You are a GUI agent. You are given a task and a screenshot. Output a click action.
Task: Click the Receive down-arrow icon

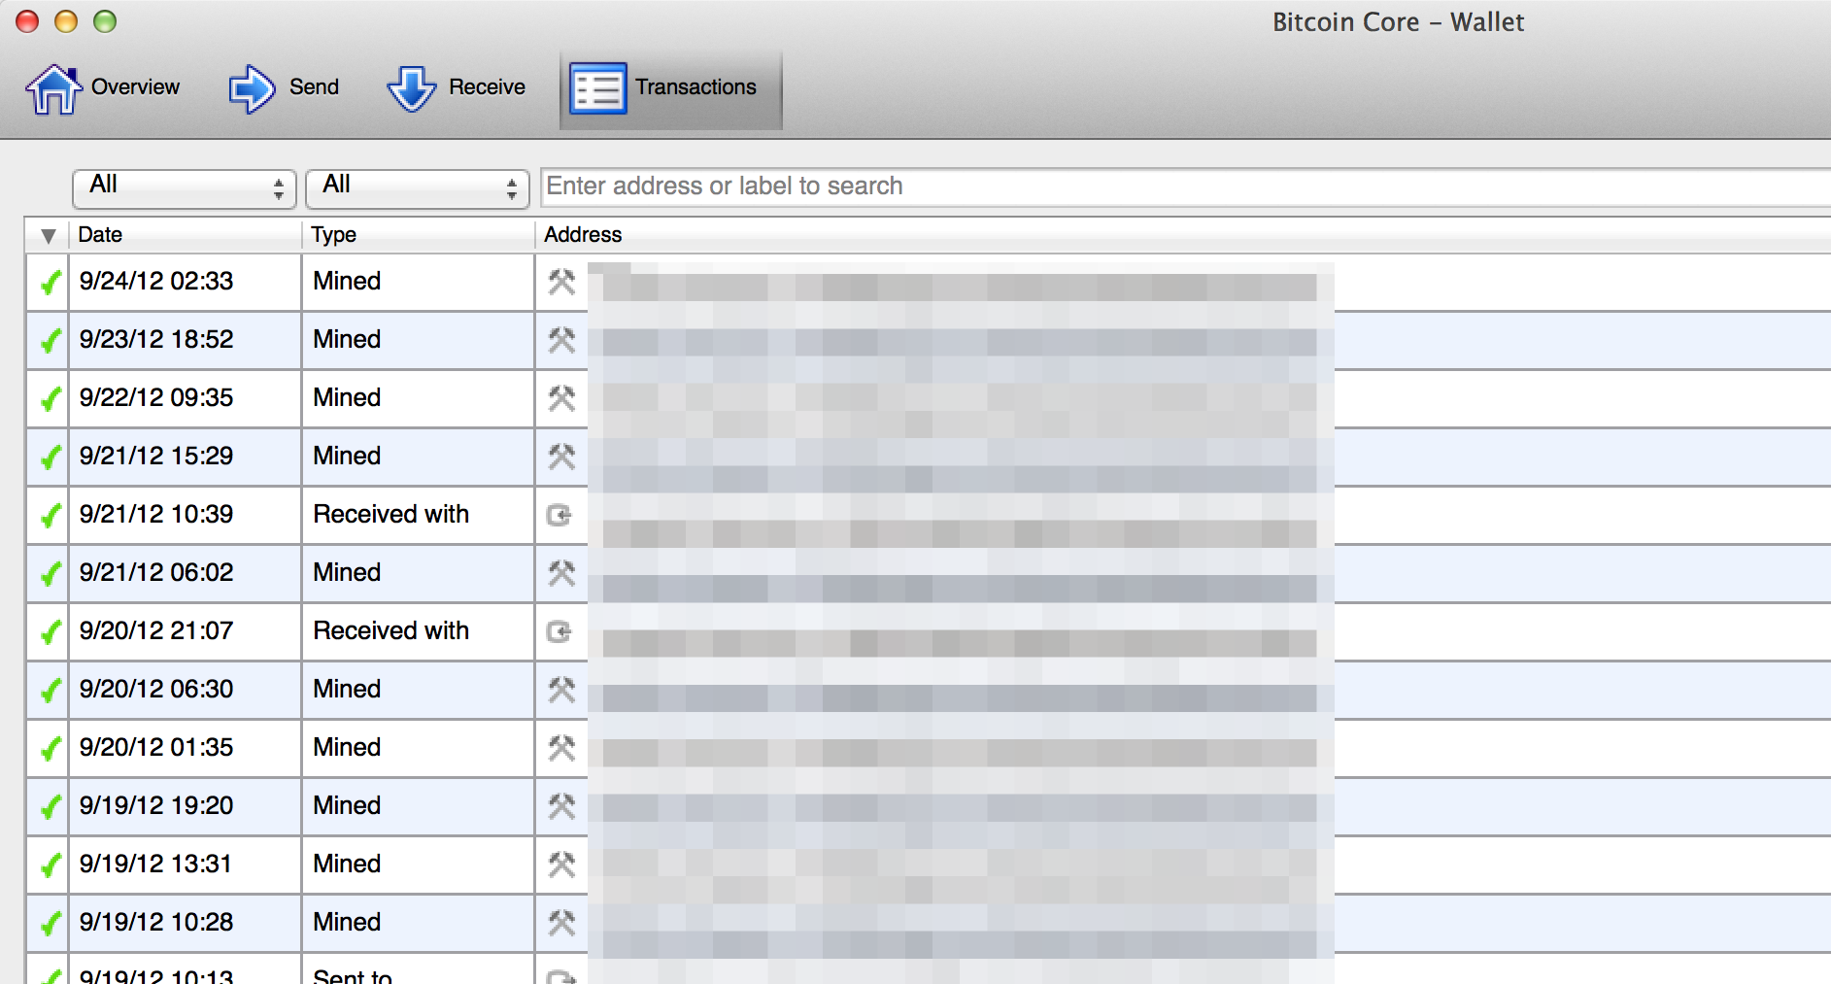412,88
